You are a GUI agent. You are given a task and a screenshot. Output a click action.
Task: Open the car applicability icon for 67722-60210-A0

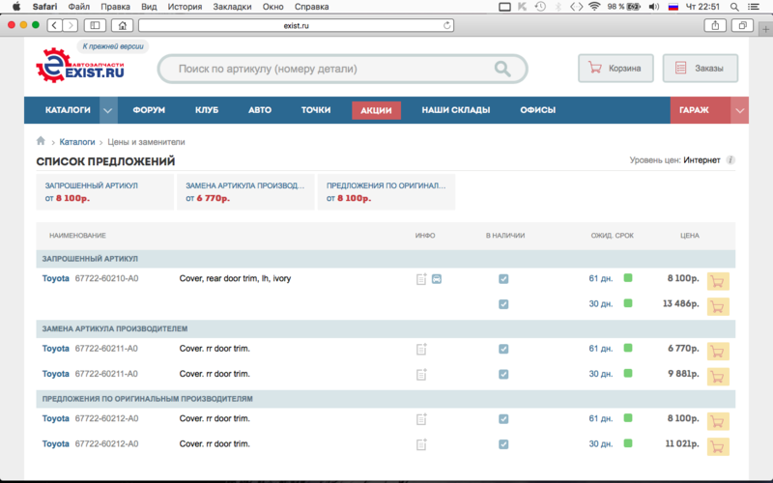[437, 279]
